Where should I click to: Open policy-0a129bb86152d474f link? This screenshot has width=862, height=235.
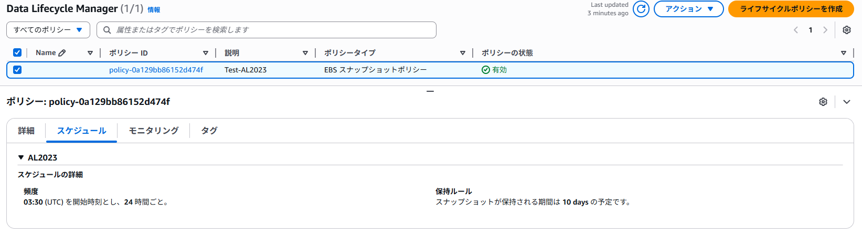click(x=156, y=70)
